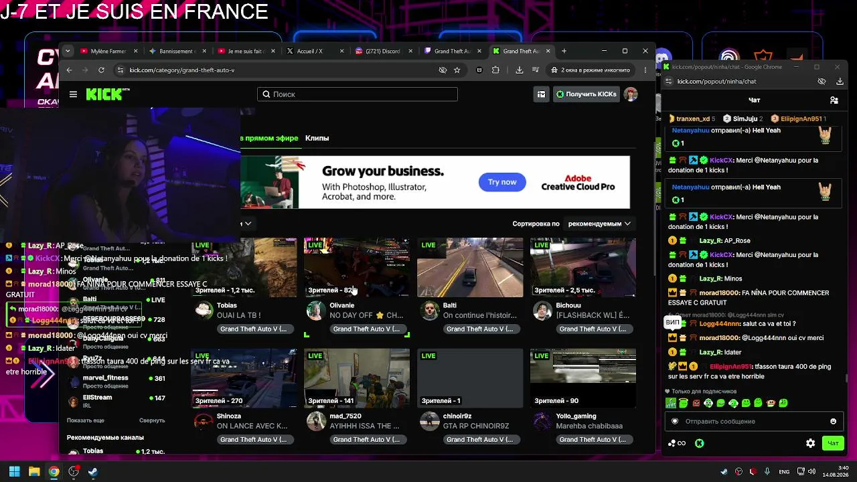Image resolution: width=857 pixels, height=482 pixels.
Task: Open downloads in the chat popout window
Action: coord(840,82)
